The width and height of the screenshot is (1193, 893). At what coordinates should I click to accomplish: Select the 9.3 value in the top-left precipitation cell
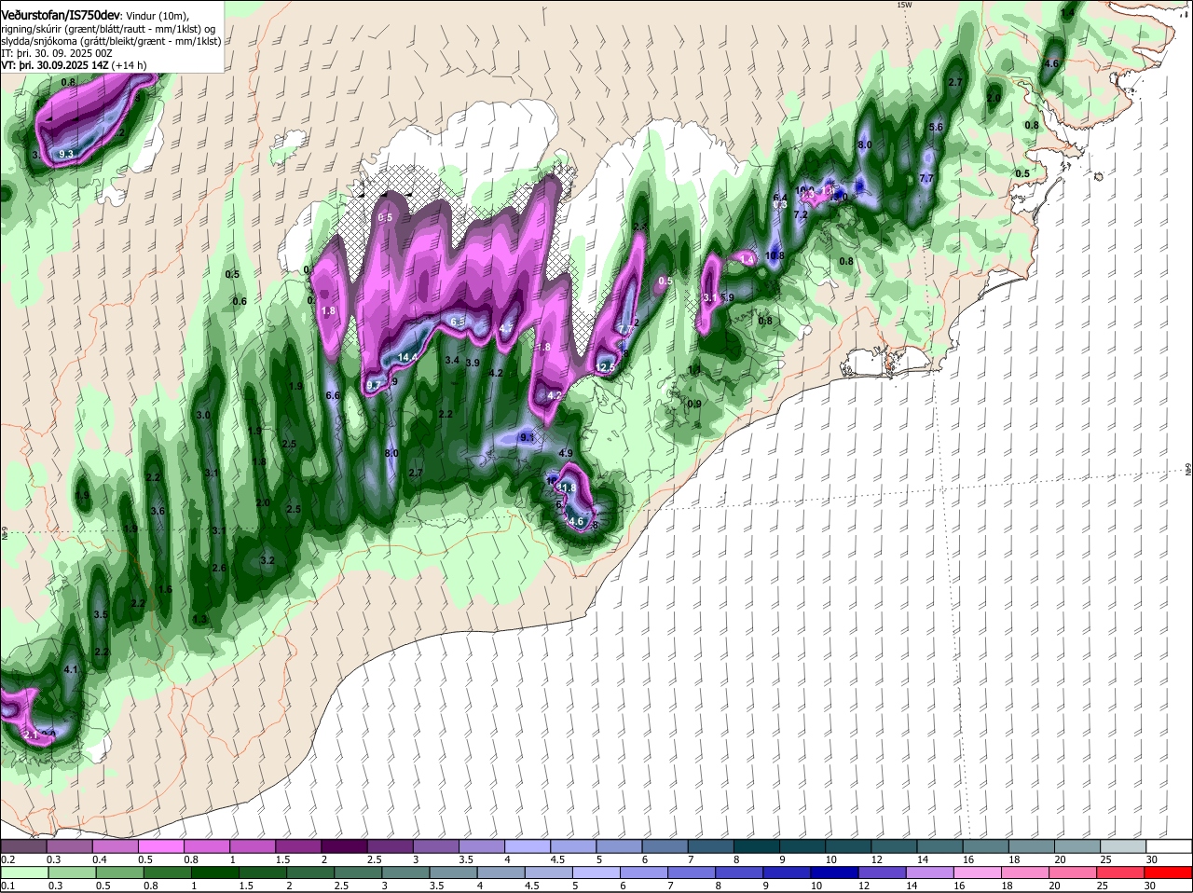click(66, 153)
